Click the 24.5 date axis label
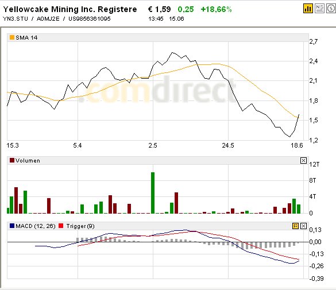 pos(228,146)
